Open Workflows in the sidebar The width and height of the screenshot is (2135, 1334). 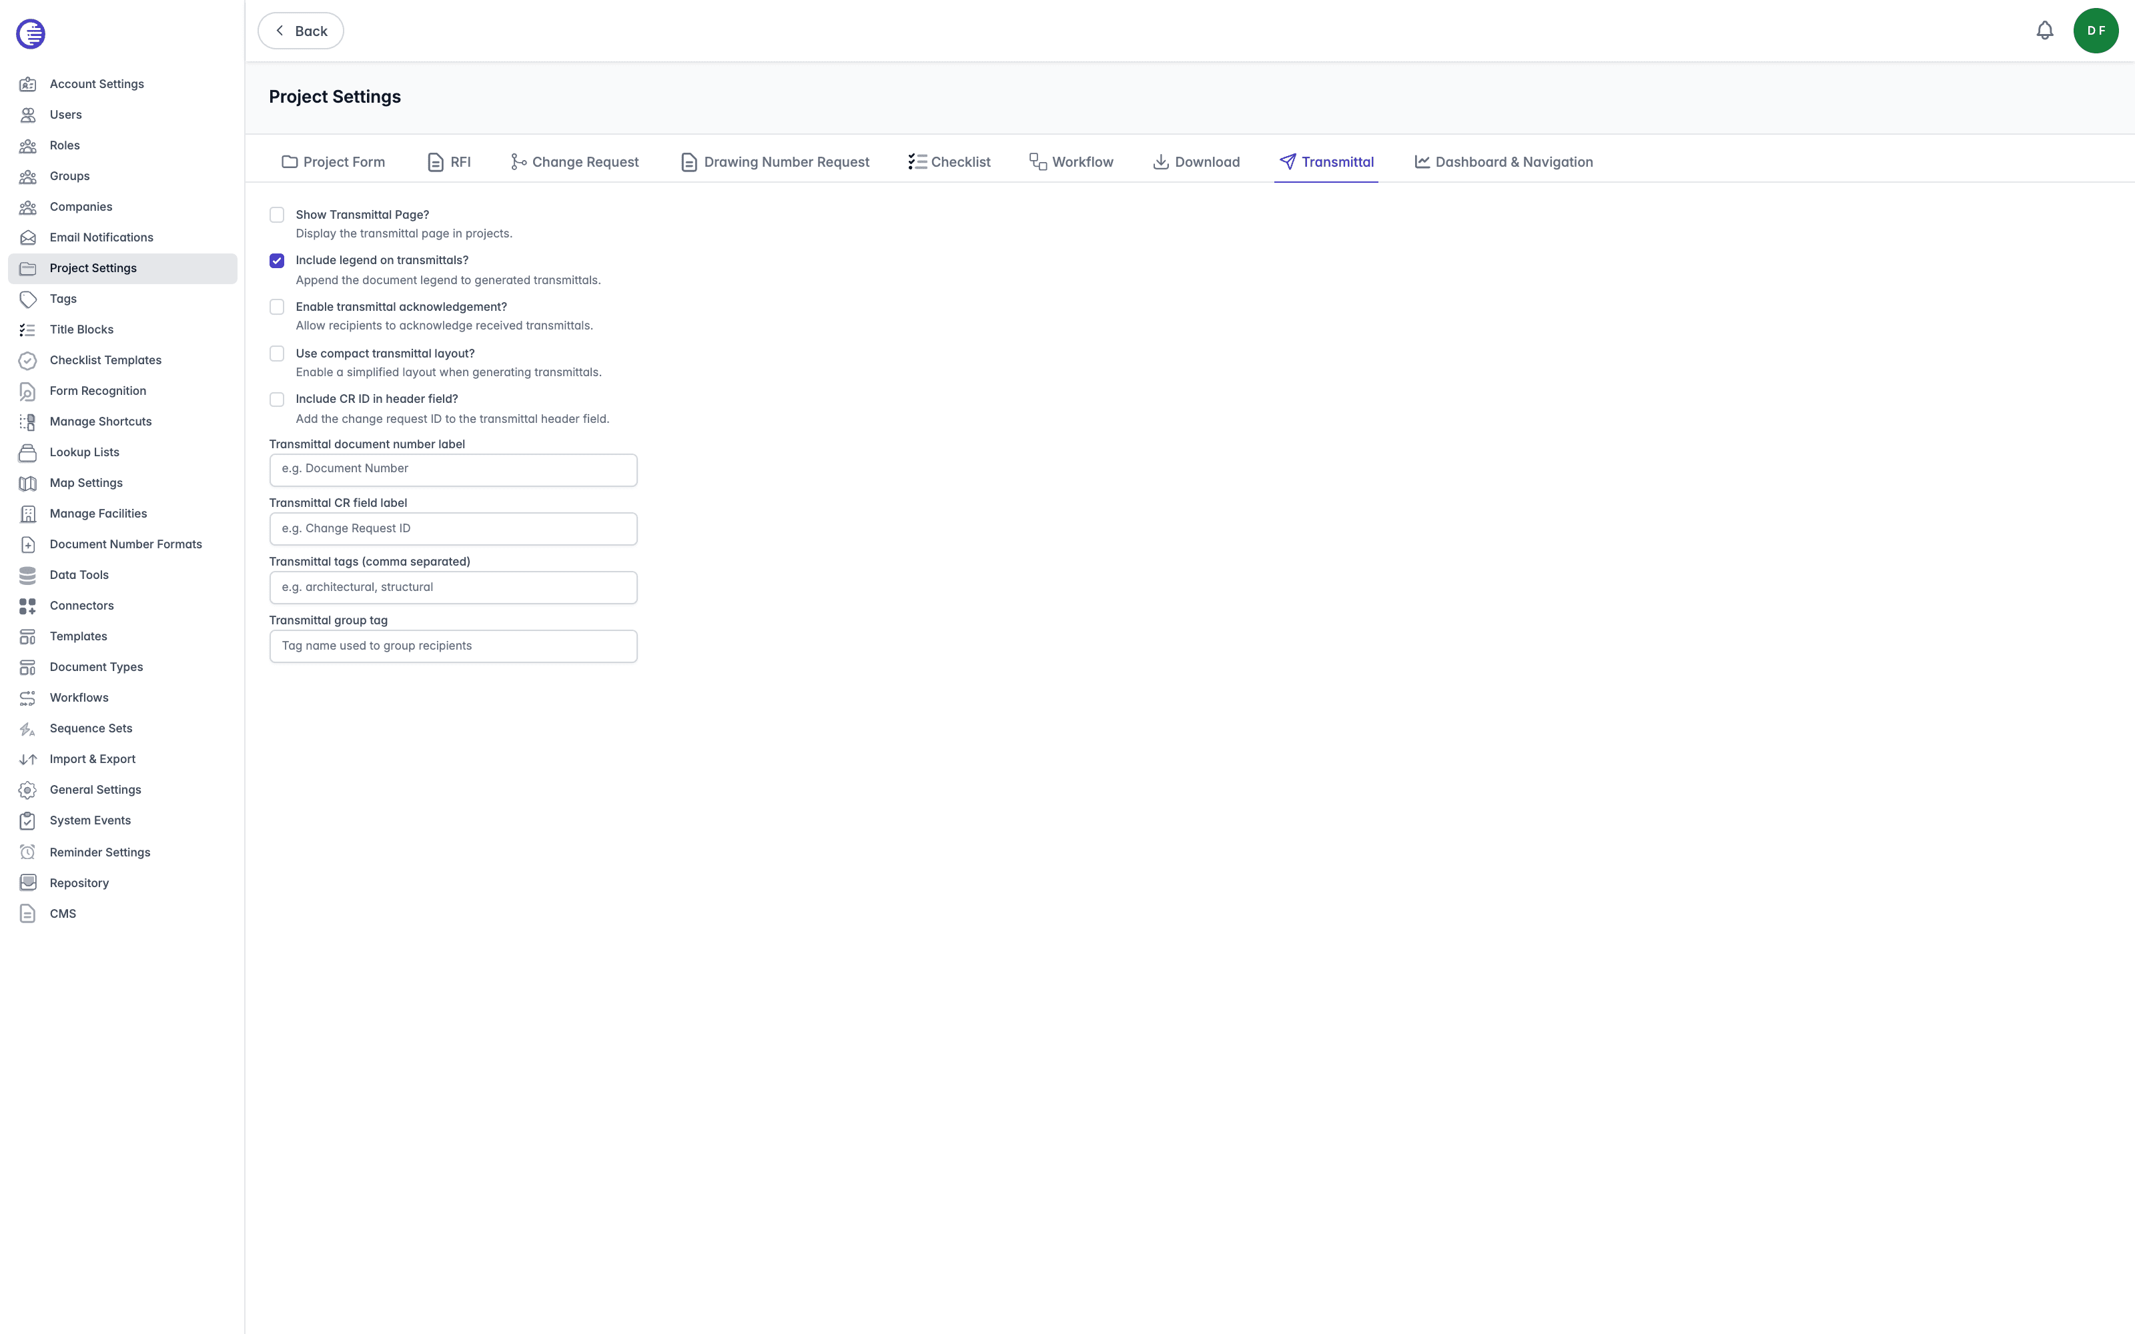point(123,698)
